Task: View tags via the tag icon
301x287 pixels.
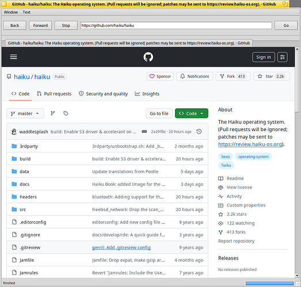Action: pyautogui.click(x=66, y=113)
